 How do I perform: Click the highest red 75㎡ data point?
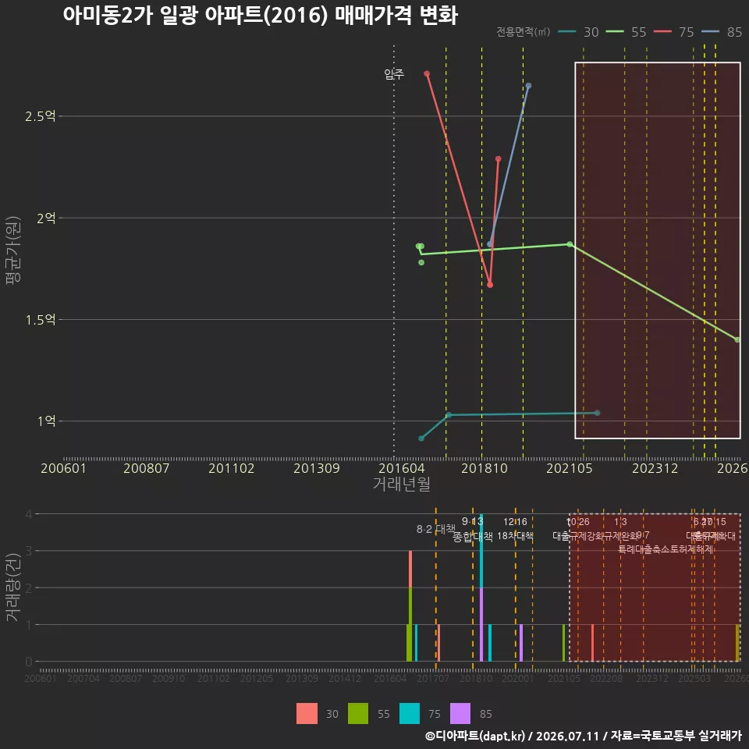coord(427,74)
